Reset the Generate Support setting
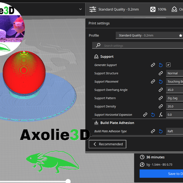 point(161,65)
